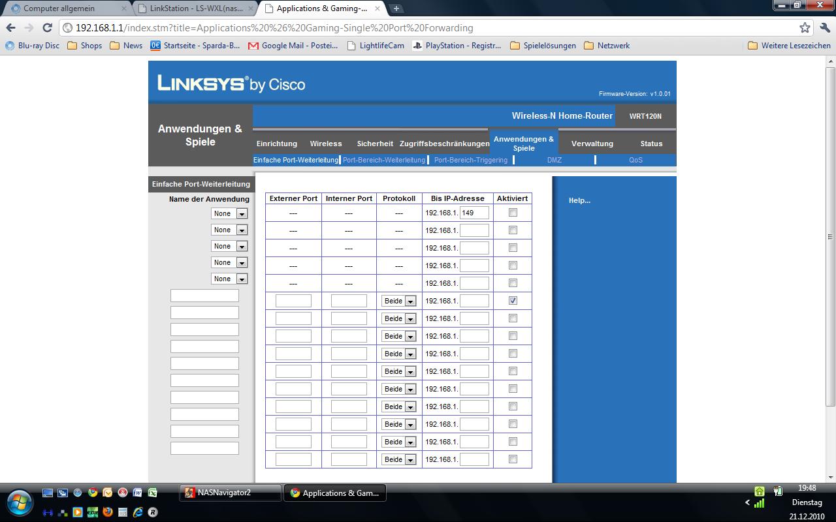Click the first empty Externer Port field
The image size is (836, 522).
click(293, 301)
